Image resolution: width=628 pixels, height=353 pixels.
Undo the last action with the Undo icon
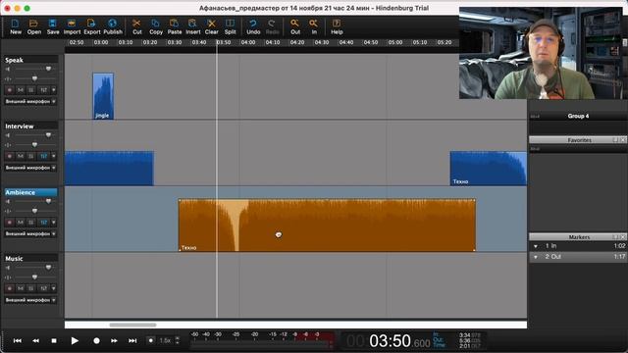[x=253, y=26]
